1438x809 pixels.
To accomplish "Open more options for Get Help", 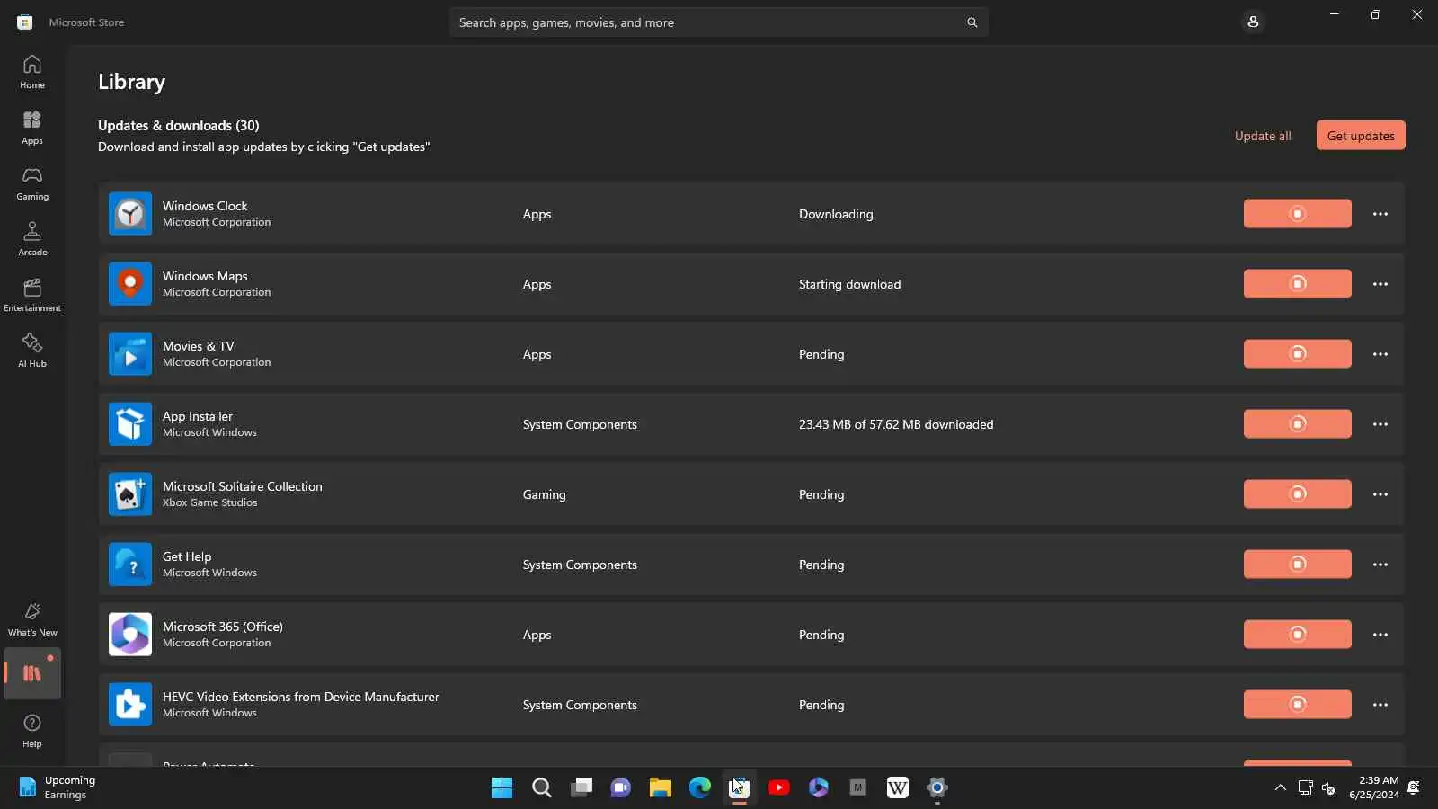I will [1380, 565].
